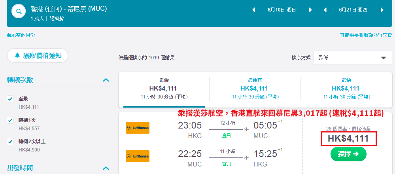The image size is (395, 174).
Task: Click 獲取價格通知 price alert button
Action: point(38,55)
